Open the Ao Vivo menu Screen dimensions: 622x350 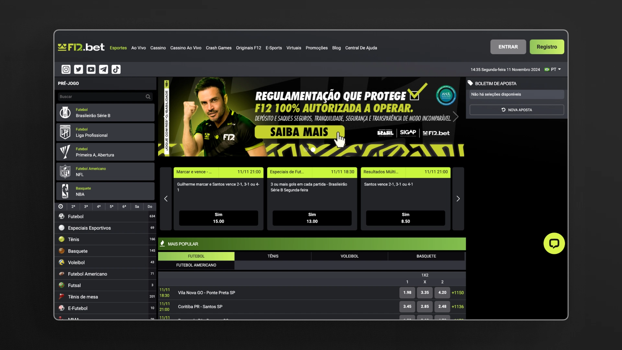(x=138, y=48)
